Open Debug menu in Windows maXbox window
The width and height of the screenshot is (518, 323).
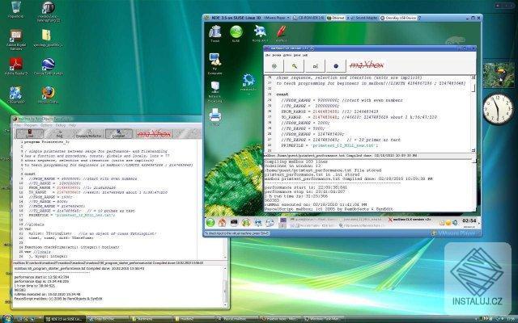point(61,125)
